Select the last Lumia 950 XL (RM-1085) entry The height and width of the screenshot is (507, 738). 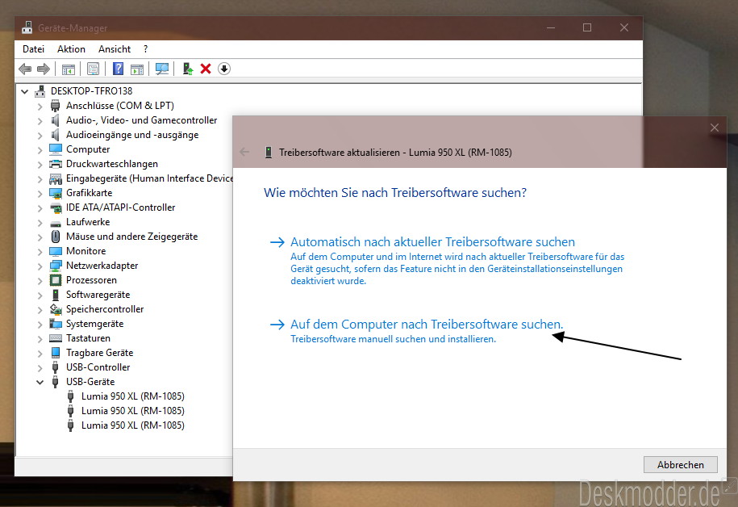pyautogui.click(x=133, y=425)
